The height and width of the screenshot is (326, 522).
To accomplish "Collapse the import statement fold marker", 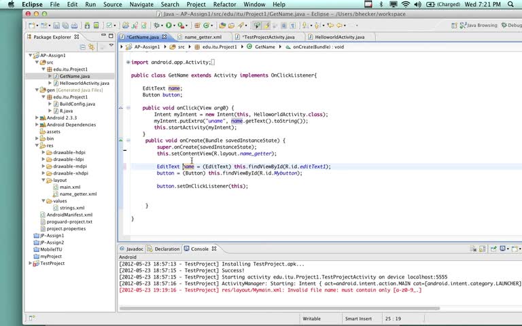I will pyautogui.click(x=127, y=62).
